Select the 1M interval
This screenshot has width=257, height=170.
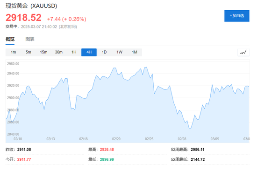click(135, 52)
